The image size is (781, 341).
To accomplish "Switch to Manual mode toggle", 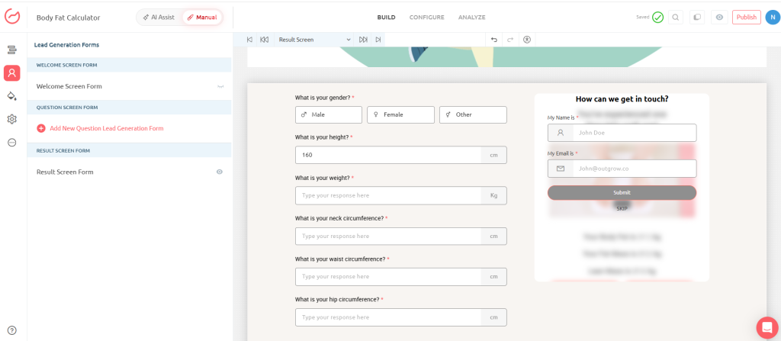I will tap(201, 17).
